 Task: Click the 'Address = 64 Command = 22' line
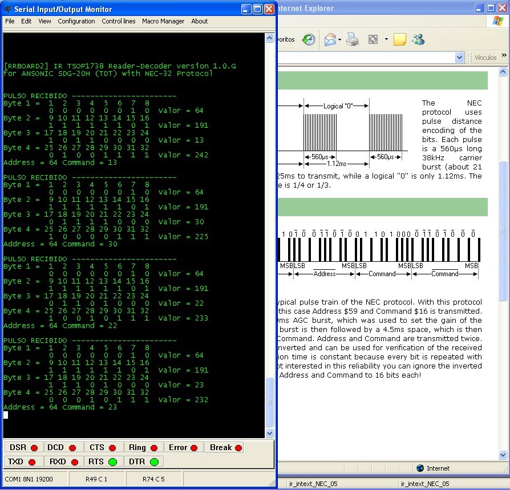(60, 326)
